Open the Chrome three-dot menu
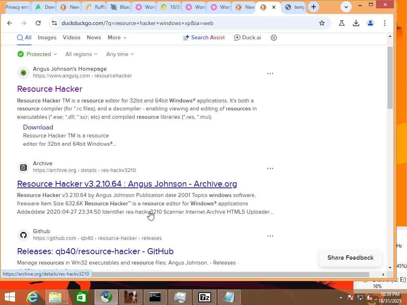407x305 pixels. [385, 23]
